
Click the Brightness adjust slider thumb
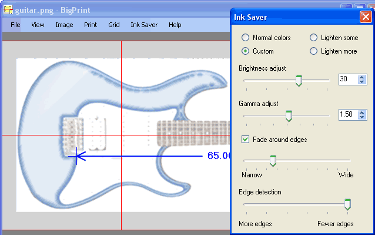299,81
